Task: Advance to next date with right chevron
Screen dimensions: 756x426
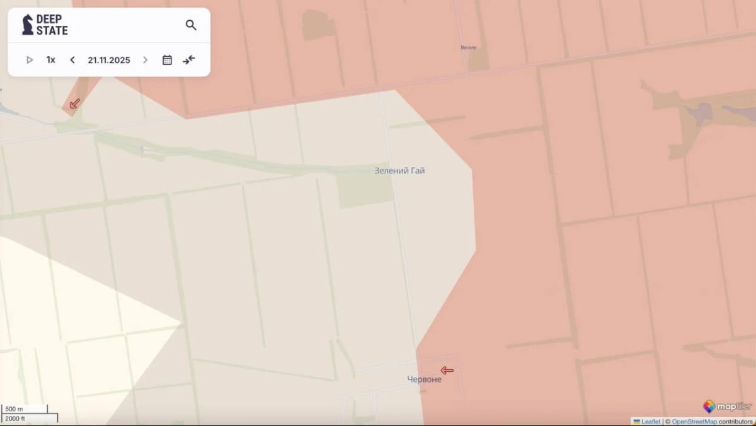Action: pyautogui.click(x=146, y=60)
